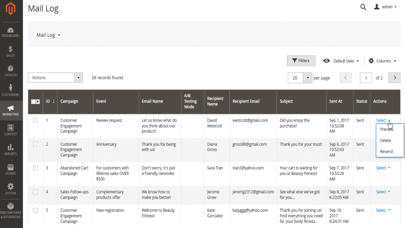Tick the checkbox for row ID 3

pos(35,168)
